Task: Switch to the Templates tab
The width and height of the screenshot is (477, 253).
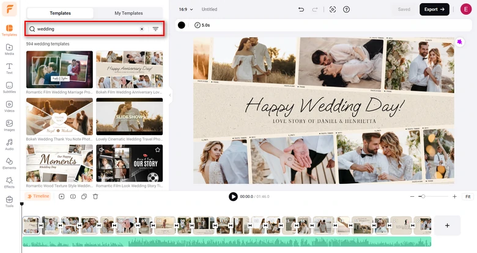Action: 60,13
